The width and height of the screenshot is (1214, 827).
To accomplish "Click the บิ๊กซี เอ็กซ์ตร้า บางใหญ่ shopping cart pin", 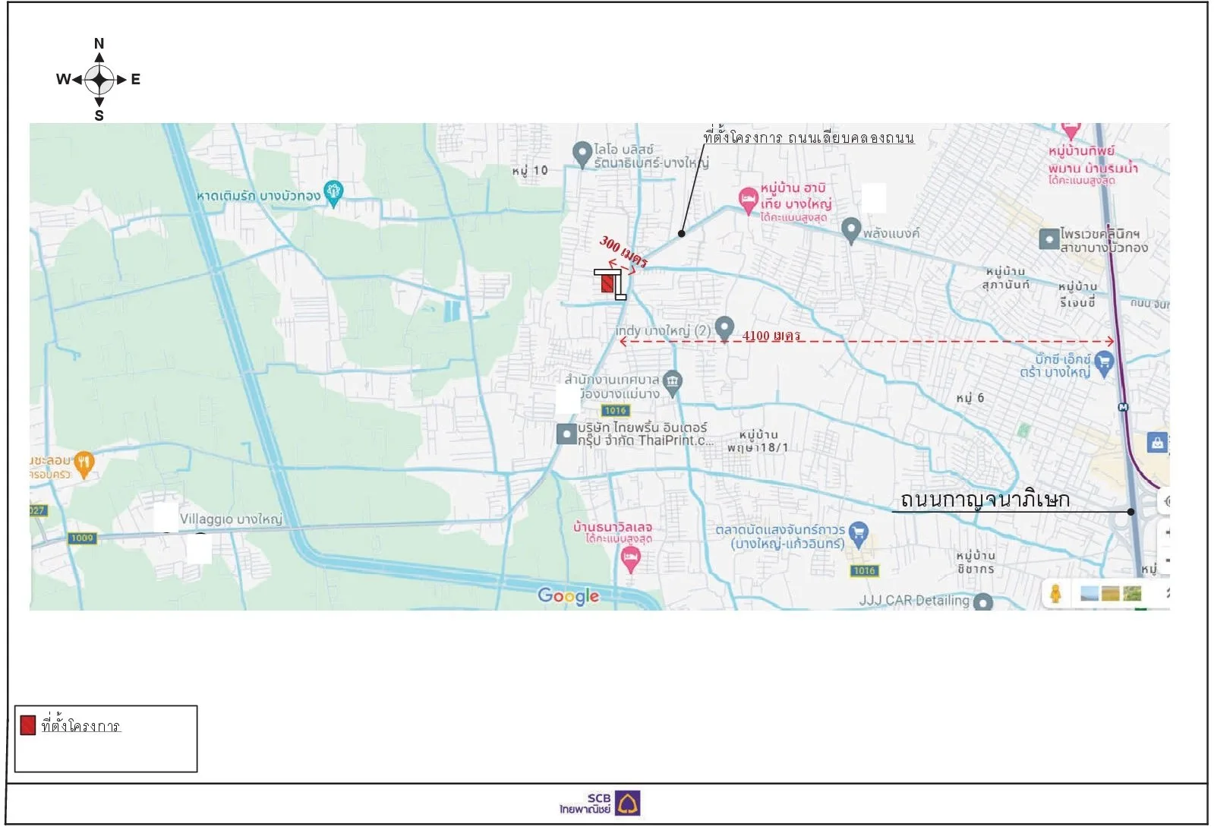I will click(1105, 363).
